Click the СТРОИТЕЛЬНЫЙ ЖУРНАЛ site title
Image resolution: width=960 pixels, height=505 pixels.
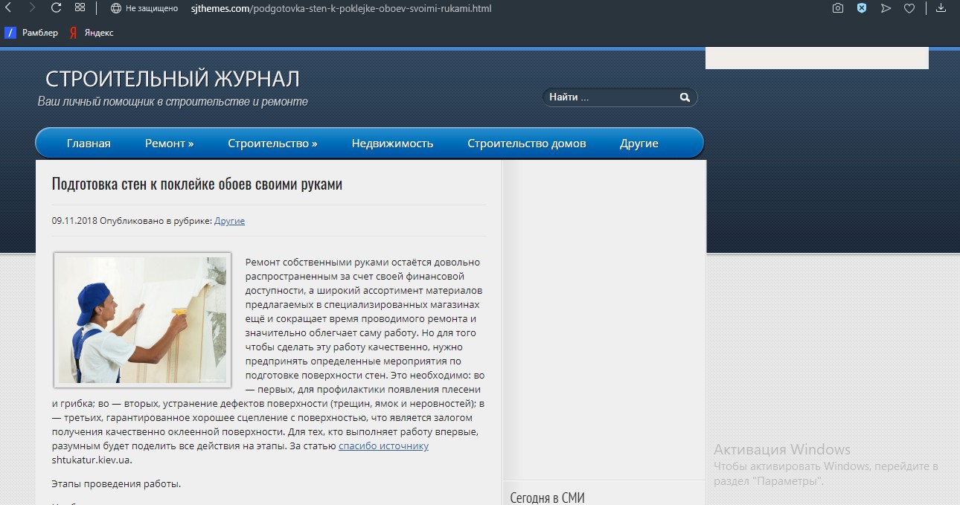pyautogui.click(x=173, y=79)
